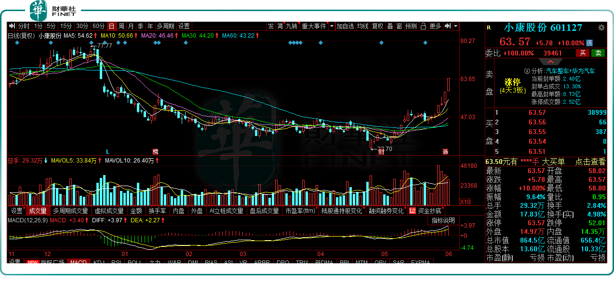This screenshot has height=285, width=614.
Task: Select the 市盈率(ttm) tab
Action: tap(301, 211)
